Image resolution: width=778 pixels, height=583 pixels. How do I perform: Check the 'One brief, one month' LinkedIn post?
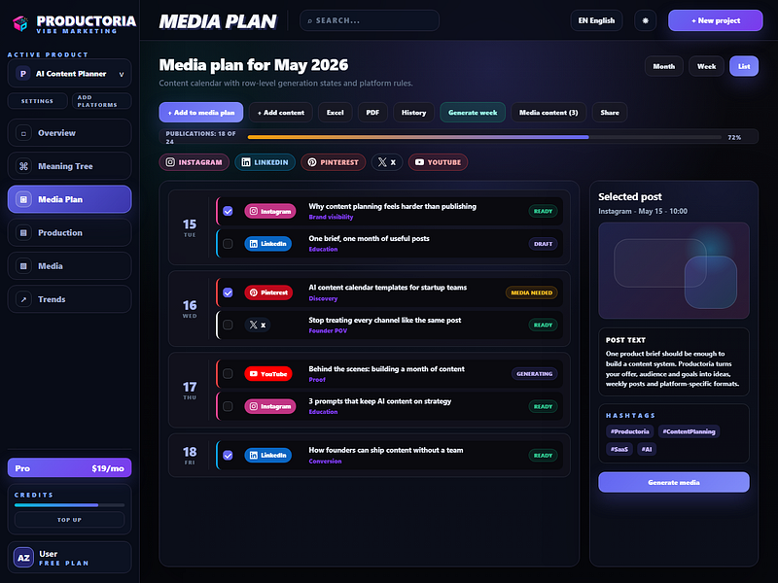(x=228, y=244)
